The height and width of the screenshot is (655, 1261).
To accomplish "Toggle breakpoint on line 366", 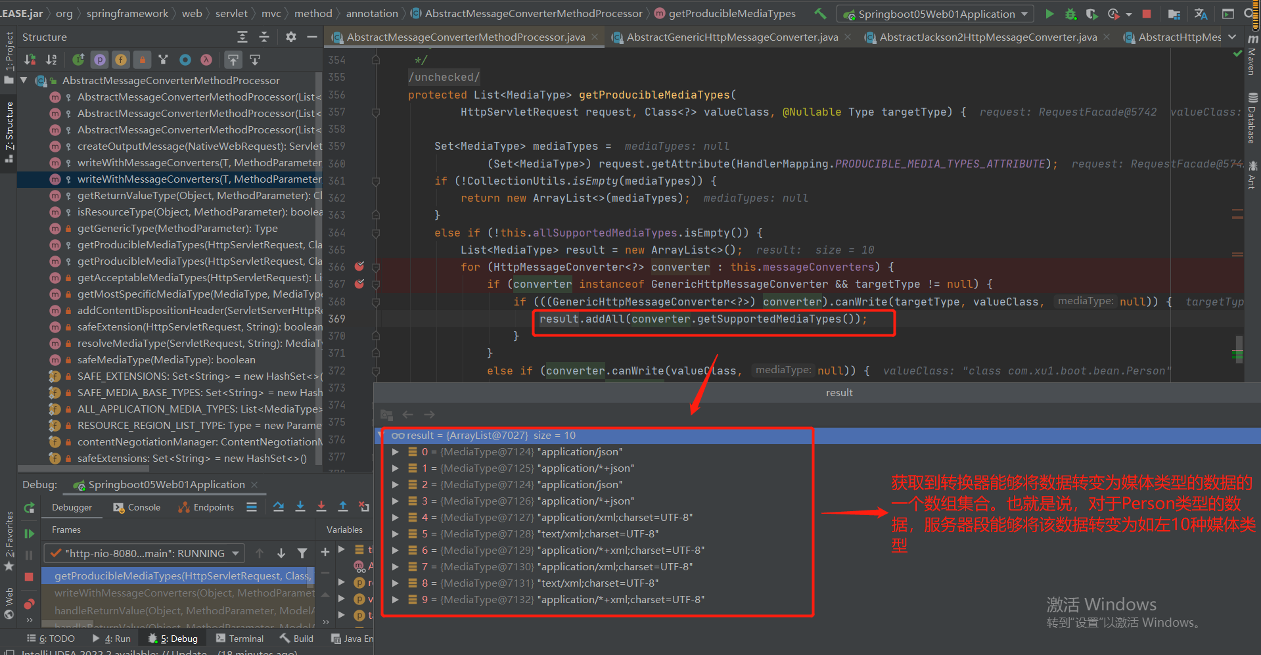I will pos(359,267).
